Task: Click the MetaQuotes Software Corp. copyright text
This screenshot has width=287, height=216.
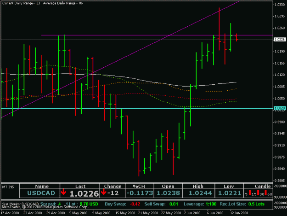Action: tap(45, 207)
